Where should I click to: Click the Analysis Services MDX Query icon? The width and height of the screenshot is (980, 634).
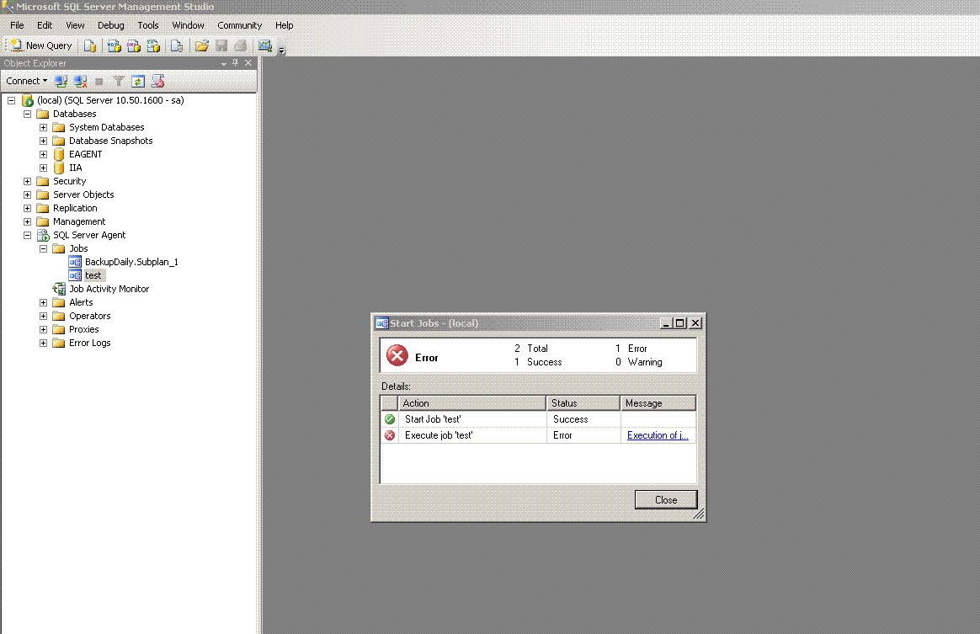(x=114, y=45)
